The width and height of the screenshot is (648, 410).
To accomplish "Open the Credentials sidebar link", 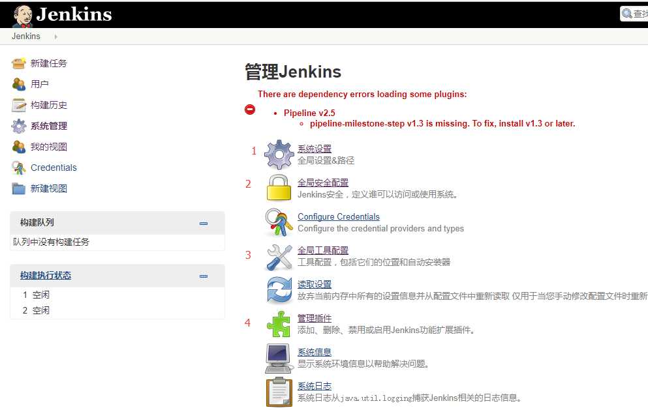I will (54, 168).
